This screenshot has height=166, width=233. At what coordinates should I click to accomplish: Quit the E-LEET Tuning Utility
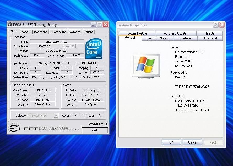click(x=95, y=130)
